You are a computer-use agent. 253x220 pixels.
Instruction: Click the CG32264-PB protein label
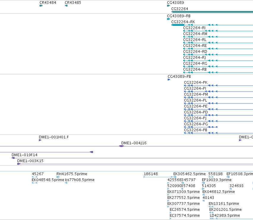(x=196, y=130)
